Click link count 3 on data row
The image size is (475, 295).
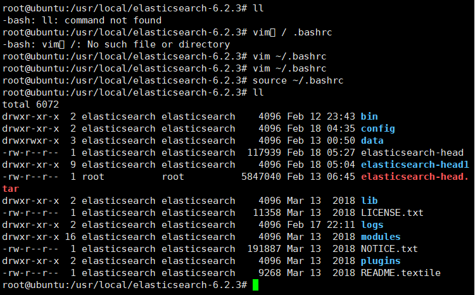tap(73, 141)
